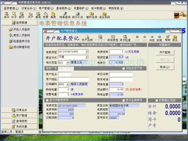Open the 售电 toolbar icon
The width and height of the screenshot is (188, 141).
[38, 15]
